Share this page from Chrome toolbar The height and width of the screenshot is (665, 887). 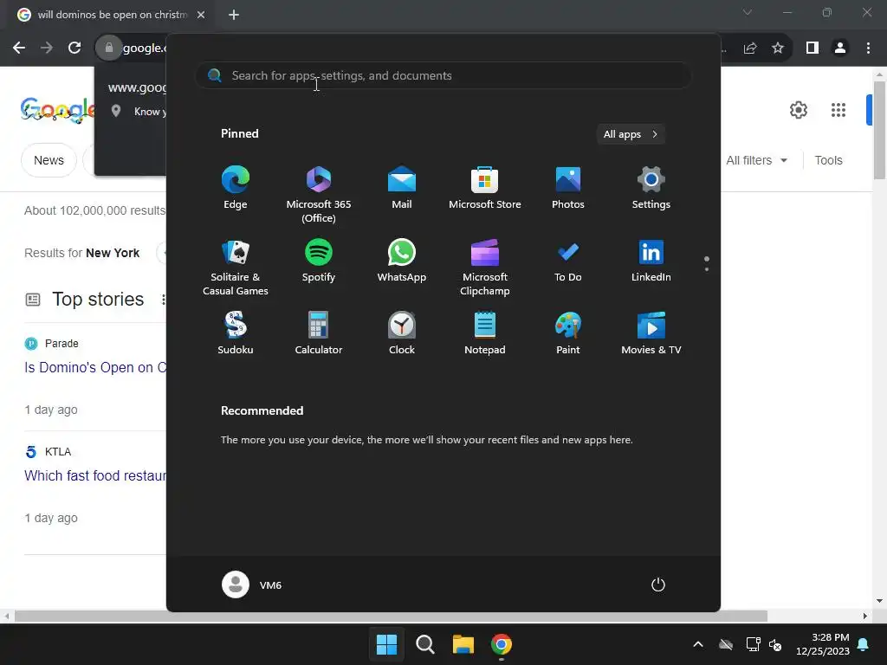[x=750, y=48]
